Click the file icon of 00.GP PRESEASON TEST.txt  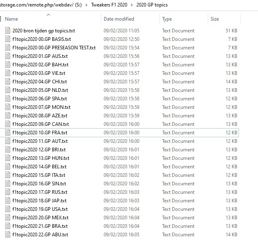click(x=8, y=48)
